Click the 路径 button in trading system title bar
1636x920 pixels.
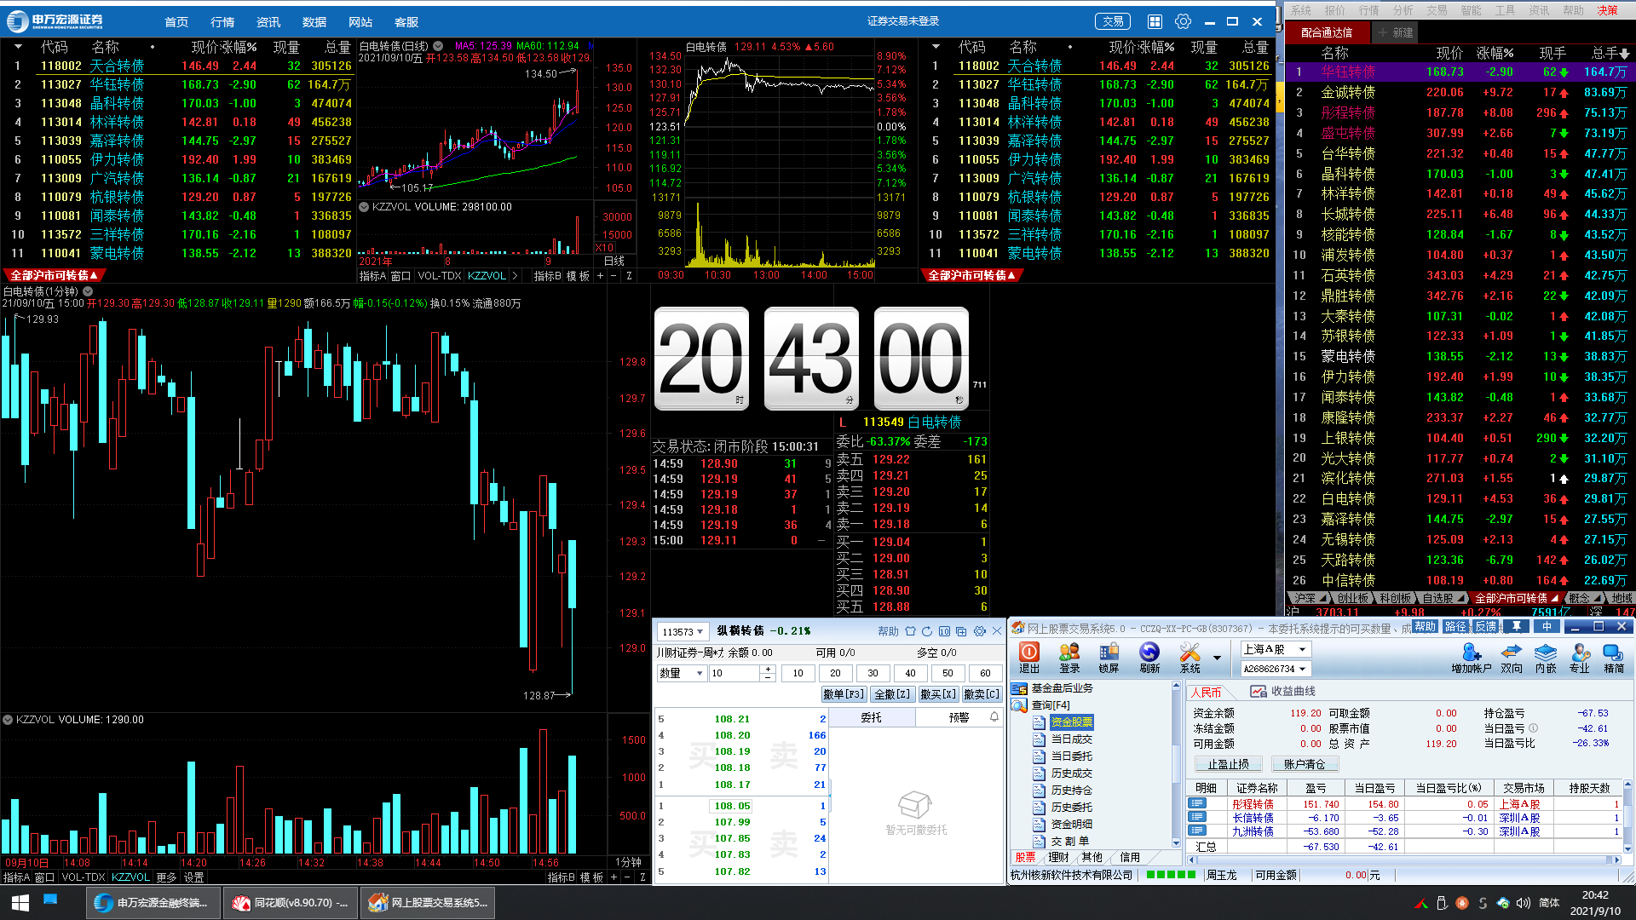(1456, 626)
